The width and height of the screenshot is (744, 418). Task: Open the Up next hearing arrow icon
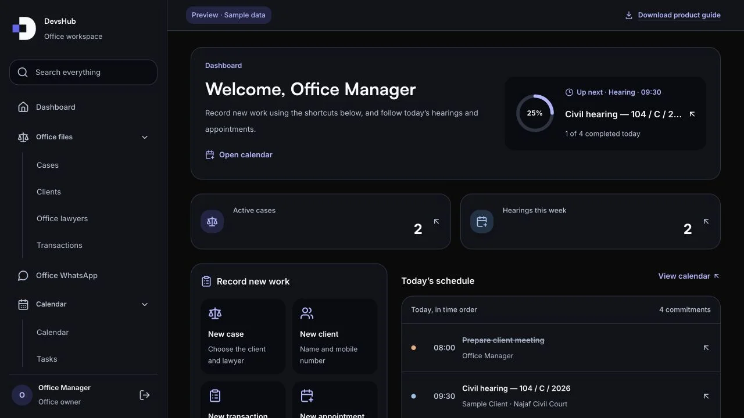point(692,114)
